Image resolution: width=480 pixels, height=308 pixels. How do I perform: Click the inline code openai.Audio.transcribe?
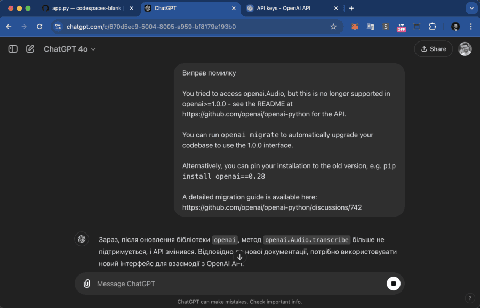tap(307, 239)
